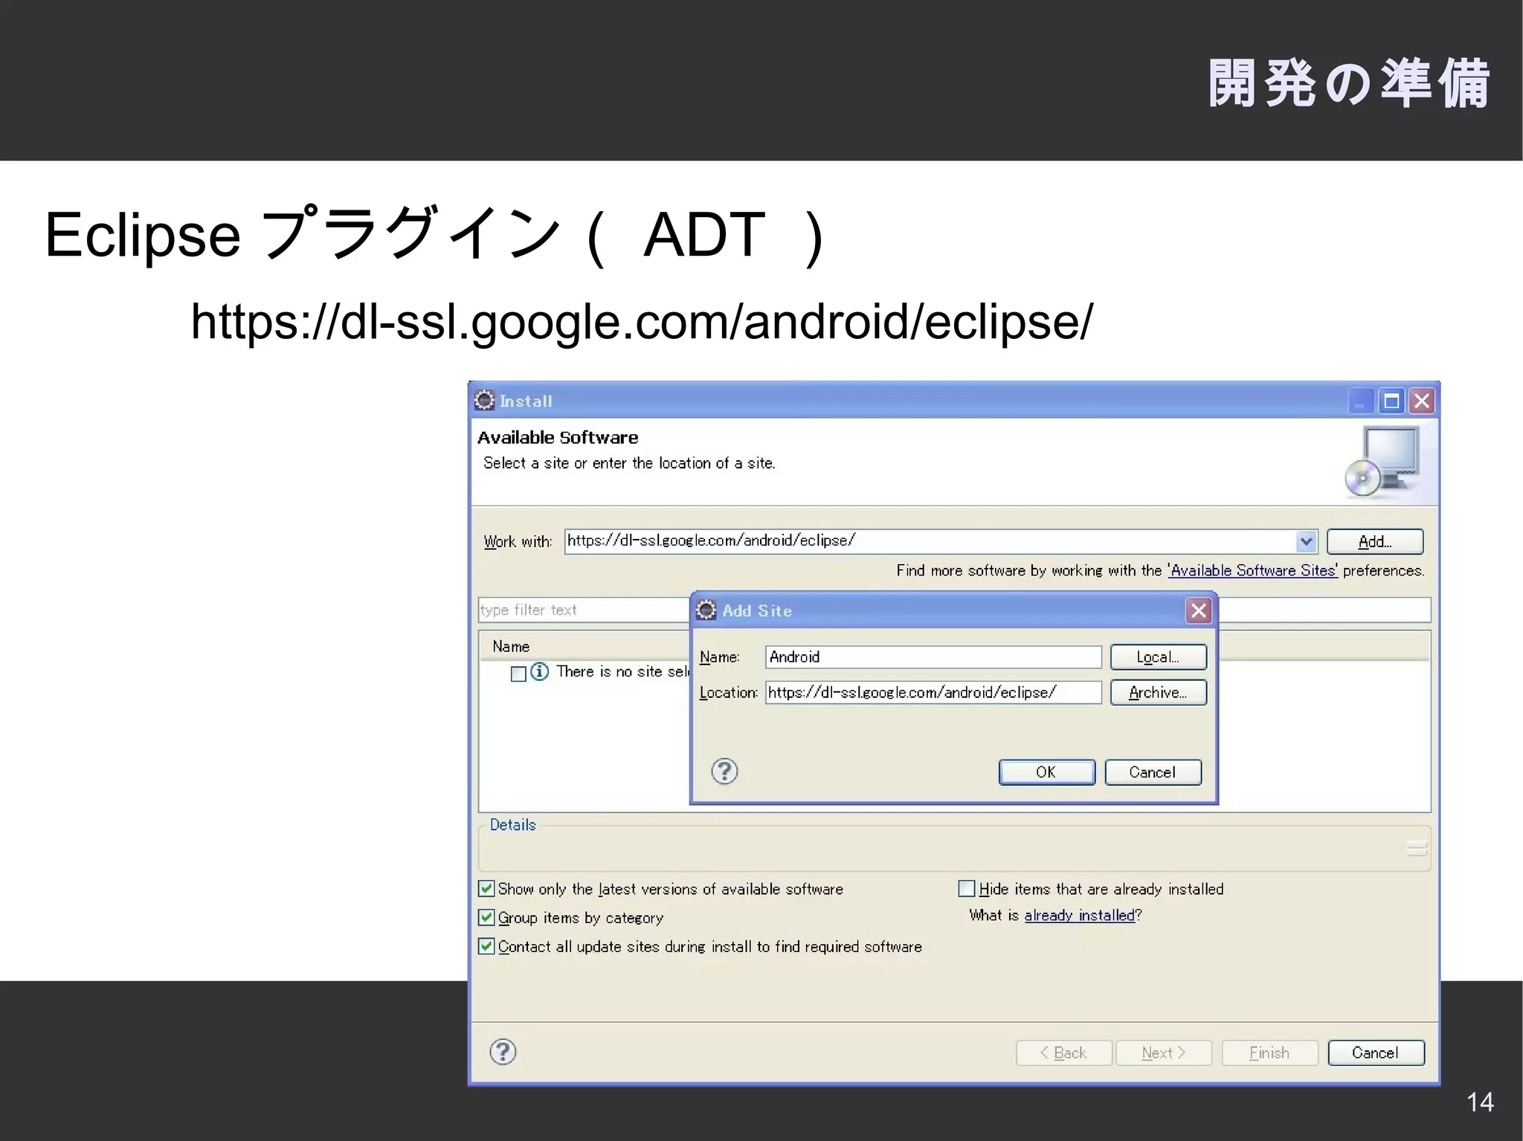
Task: Click the Details section label
Action: coord(512,825)
